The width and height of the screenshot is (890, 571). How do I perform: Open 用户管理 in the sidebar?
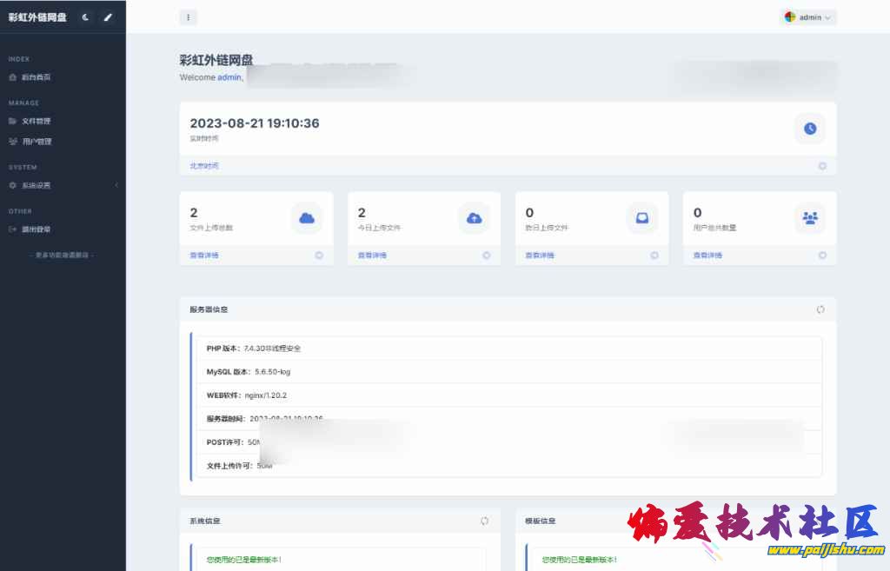(x=37, y=142)
